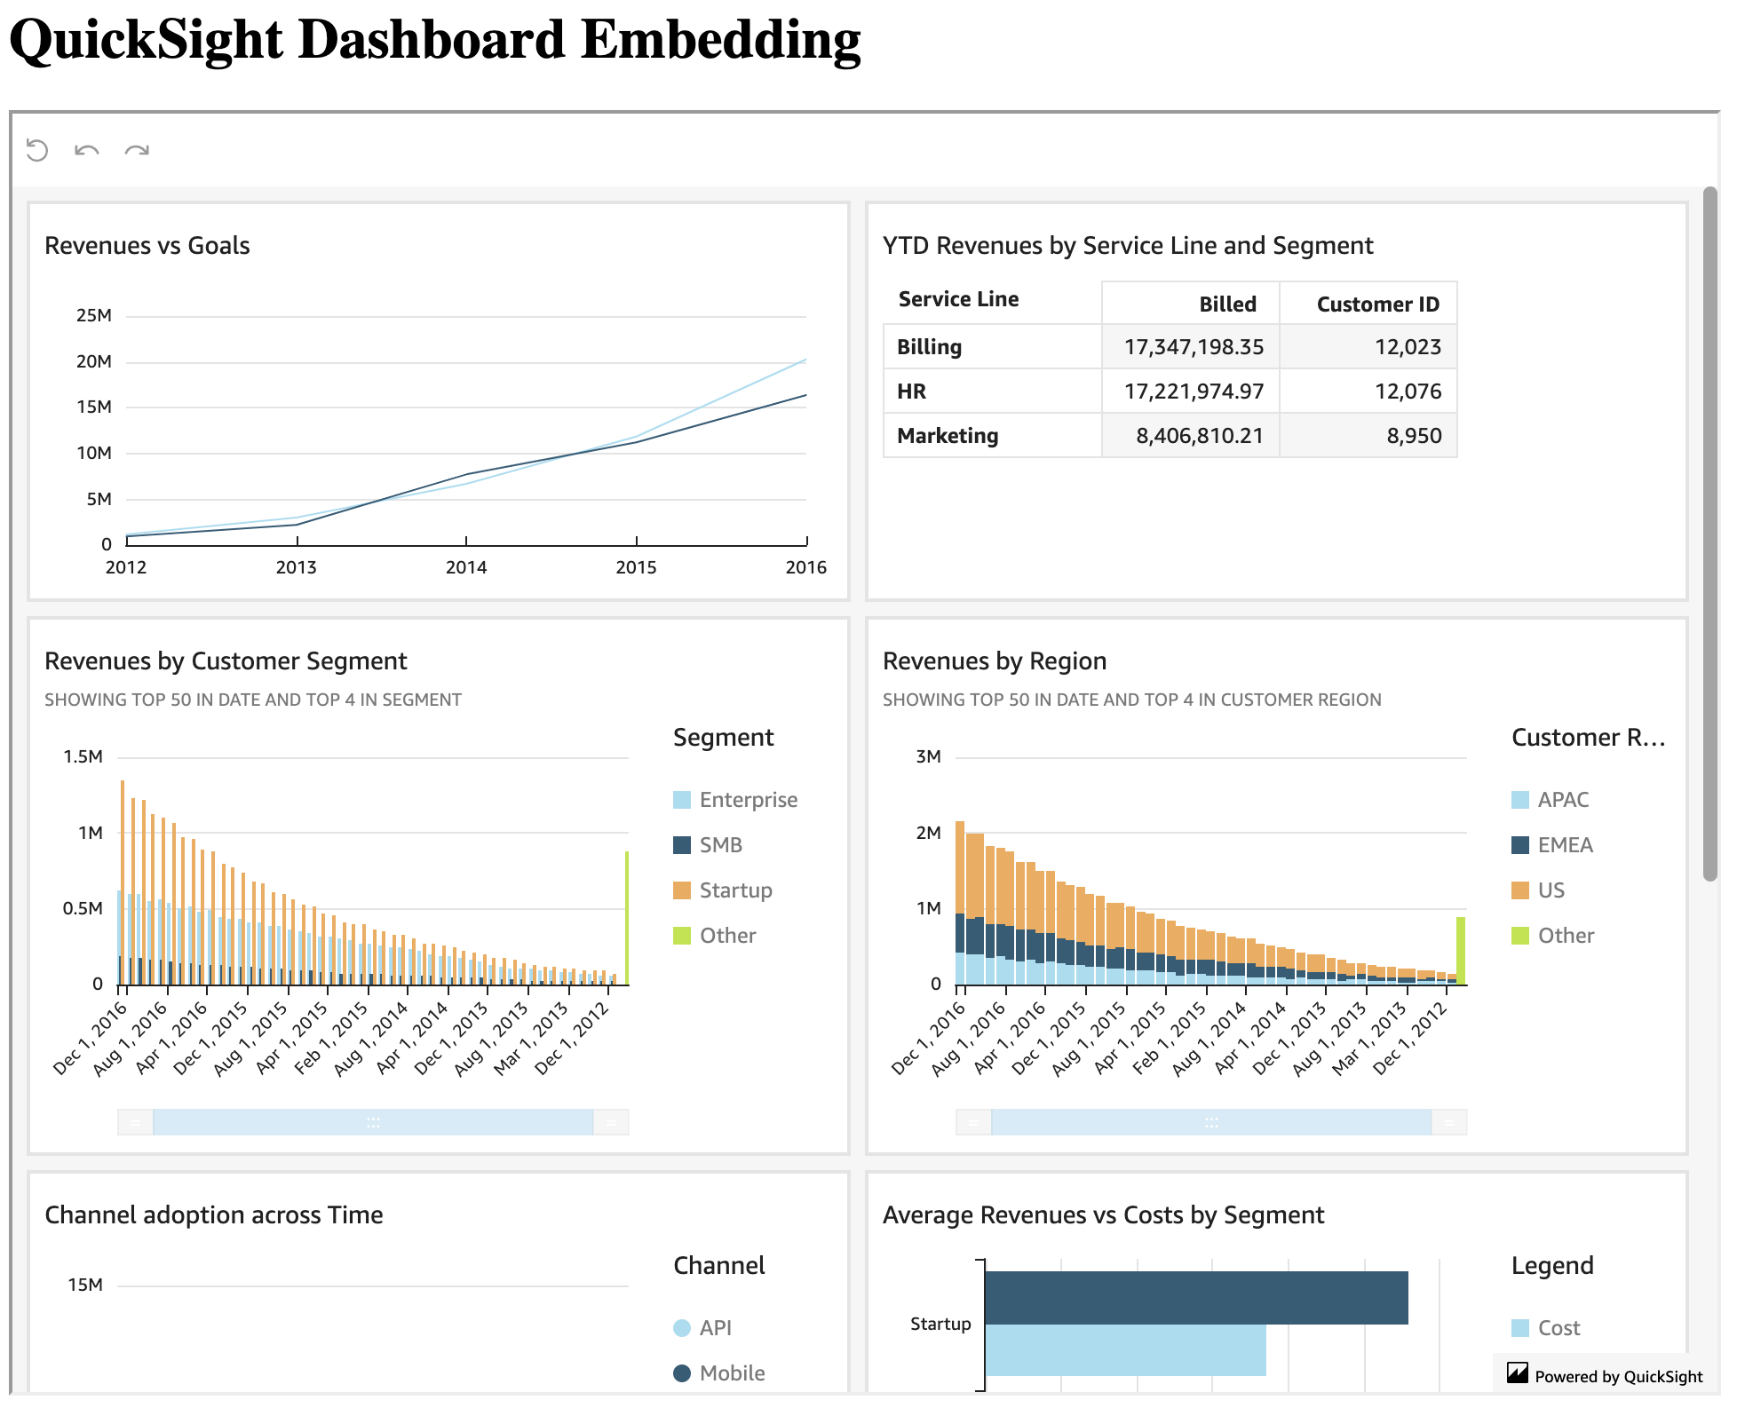Click the dashboard vertical scrollbar

1710,534
